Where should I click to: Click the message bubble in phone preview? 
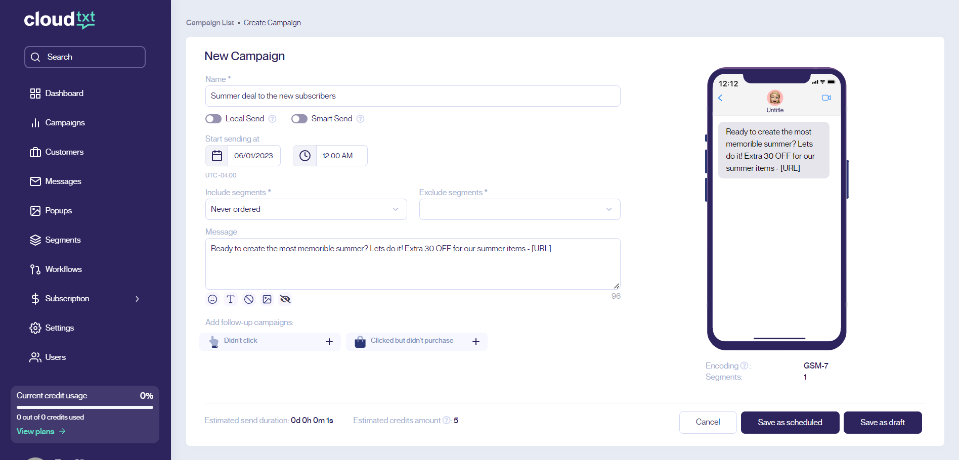(x=774, y=150)
